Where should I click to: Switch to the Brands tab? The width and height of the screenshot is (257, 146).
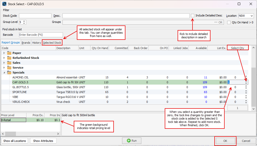[26, 43]
